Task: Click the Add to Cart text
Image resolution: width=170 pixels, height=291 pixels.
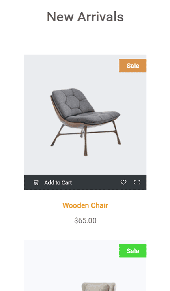Action: (58, 183)
